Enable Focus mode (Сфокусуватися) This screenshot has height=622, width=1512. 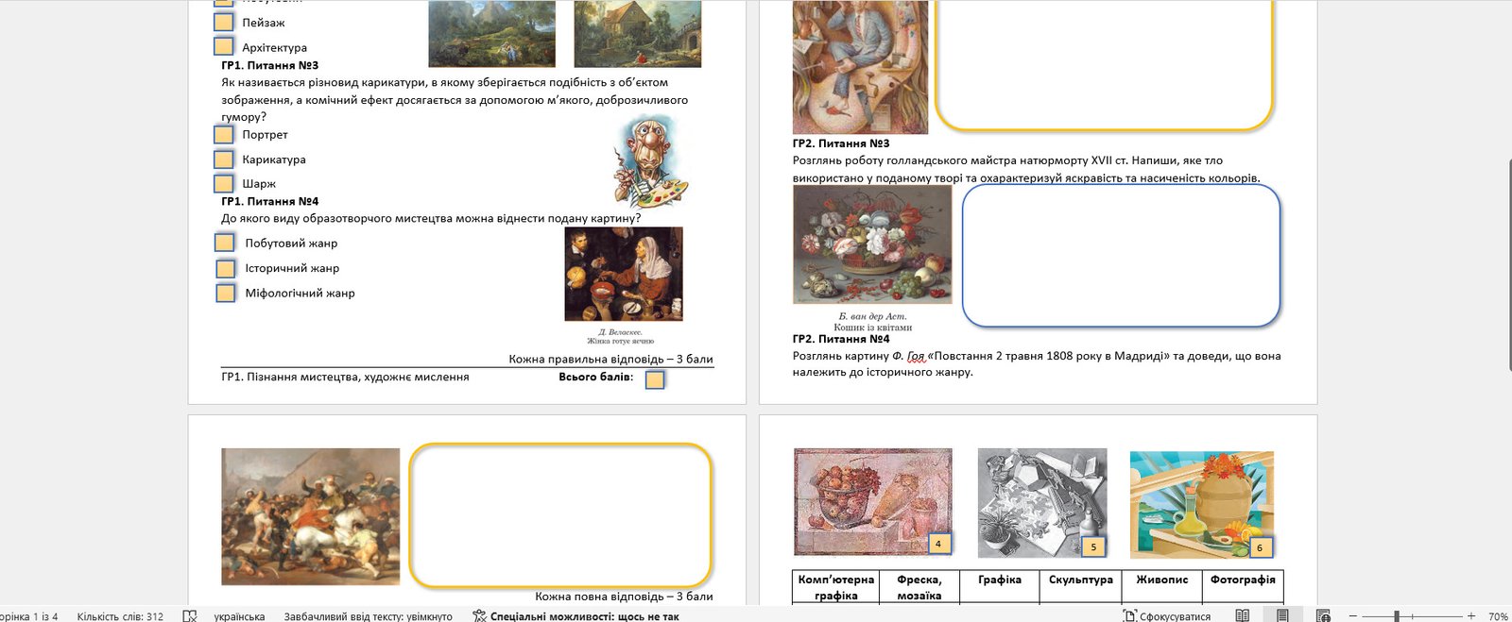(1167, 615)
